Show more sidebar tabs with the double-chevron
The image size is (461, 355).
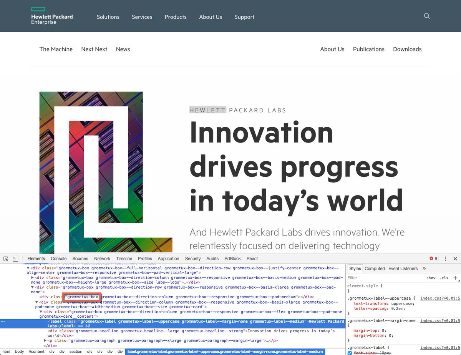424,269
